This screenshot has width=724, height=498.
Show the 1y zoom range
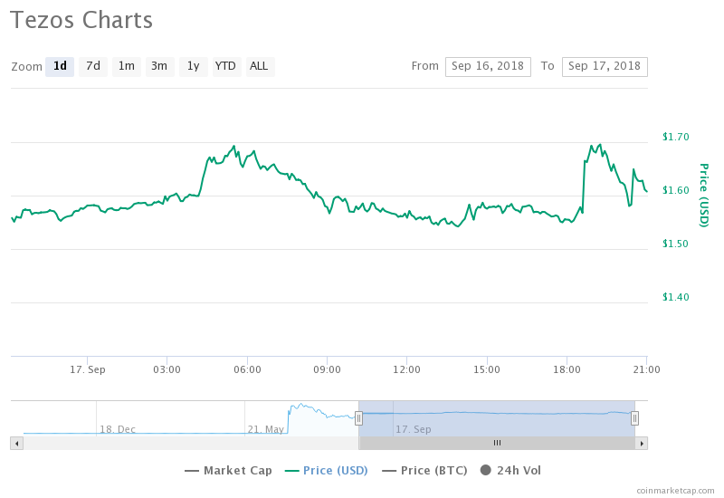point(194,66)
